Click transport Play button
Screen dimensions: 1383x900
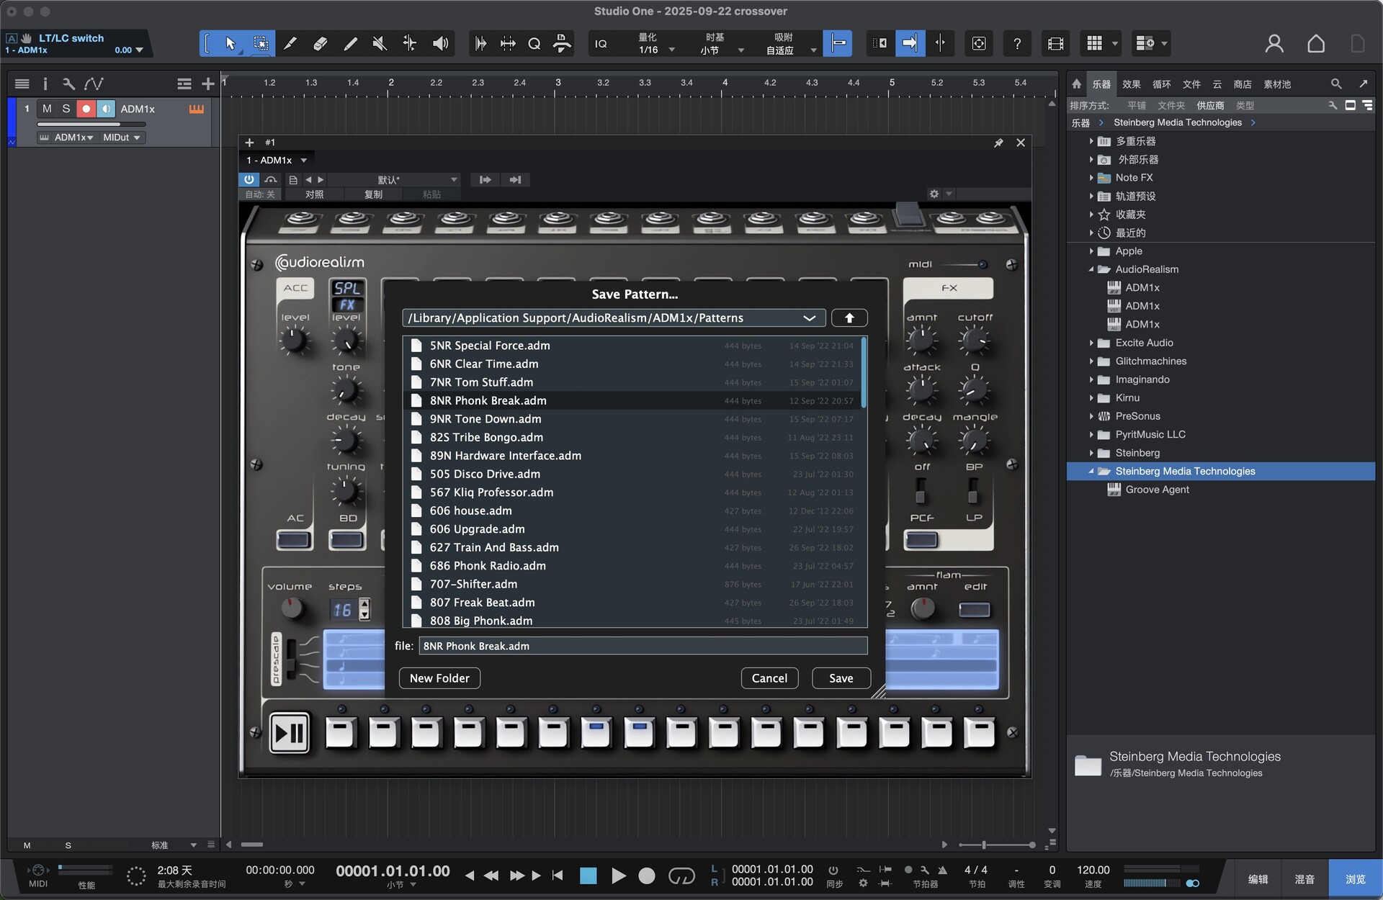coord(618,876)
